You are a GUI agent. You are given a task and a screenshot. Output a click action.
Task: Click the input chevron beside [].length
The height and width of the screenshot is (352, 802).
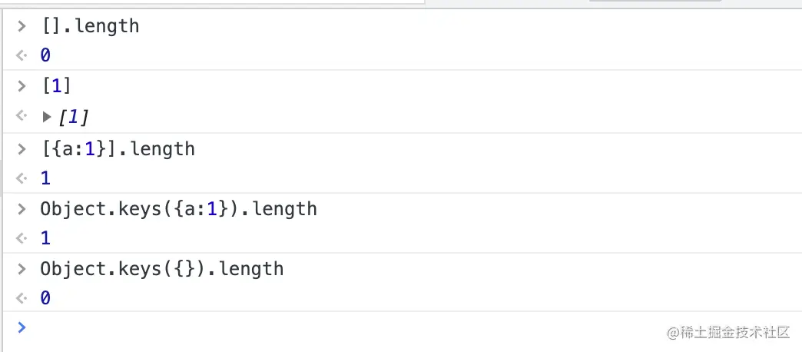tap(22, 26)
